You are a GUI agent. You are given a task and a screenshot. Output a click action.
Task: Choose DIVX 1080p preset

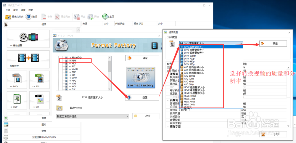point(211,56)
